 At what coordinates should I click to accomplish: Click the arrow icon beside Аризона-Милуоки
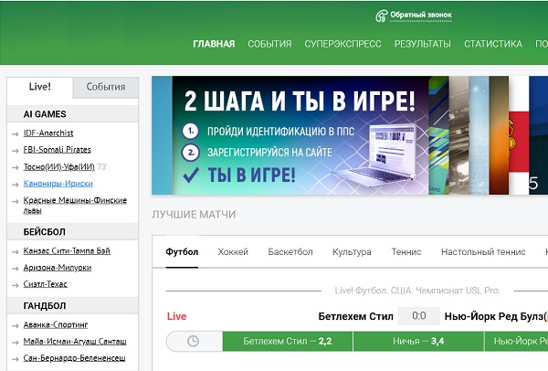[15, 269]
